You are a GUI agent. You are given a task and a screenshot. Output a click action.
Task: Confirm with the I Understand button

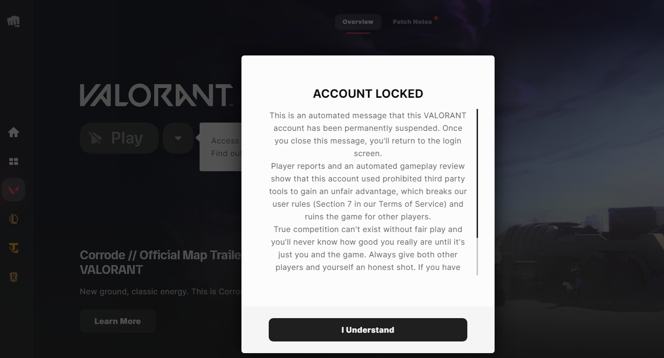368,330
